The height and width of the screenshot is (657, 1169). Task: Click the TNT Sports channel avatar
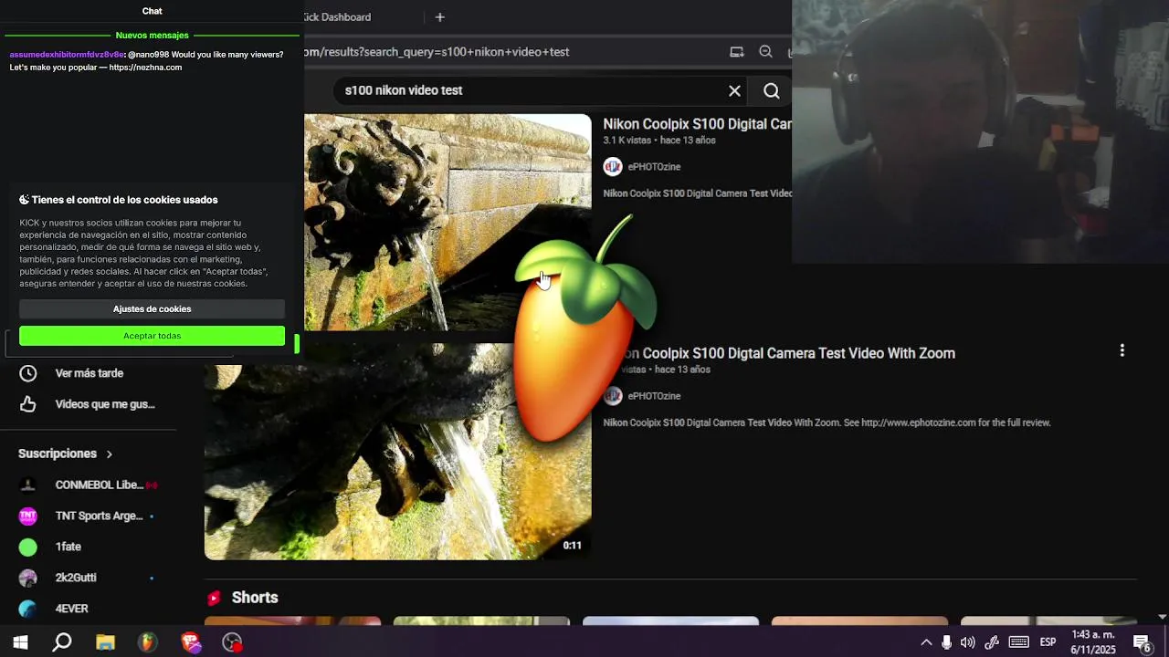[28, 516]
